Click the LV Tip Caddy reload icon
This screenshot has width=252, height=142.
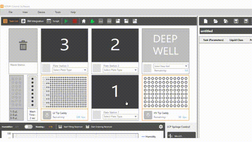[47, 115]
